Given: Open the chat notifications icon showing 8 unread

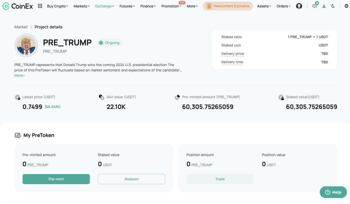Looking at the screenshot, I should pos(314,6).
